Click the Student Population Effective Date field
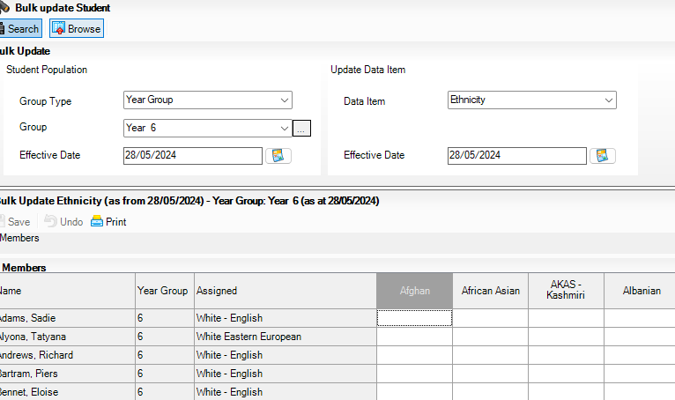This screenshot has width=675, height=400. pos(193,156)
